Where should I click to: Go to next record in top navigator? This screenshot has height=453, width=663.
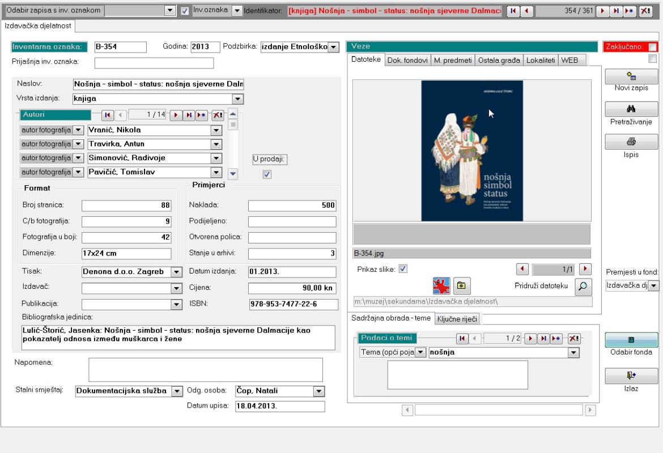(x=602, y=11)
